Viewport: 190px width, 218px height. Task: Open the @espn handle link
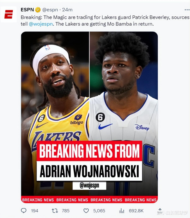click(50, 10)
